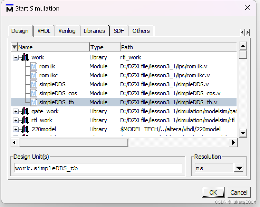Click the simpleDDS_tb module icon
The height and width of the screenshot is (207, 260).
33,102
